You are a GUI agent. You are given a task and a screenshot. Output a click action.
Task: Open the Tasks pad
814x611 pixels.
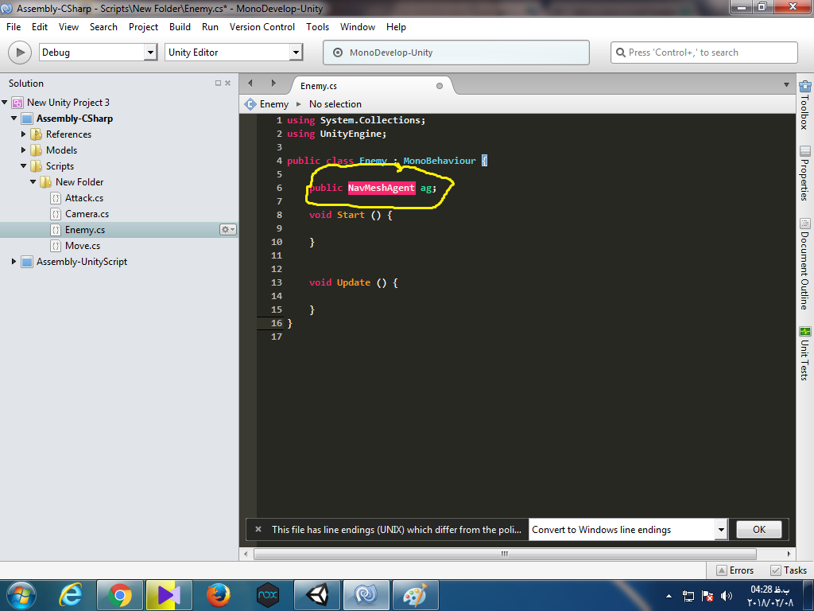pyautogui.click(x=789, y=570)
